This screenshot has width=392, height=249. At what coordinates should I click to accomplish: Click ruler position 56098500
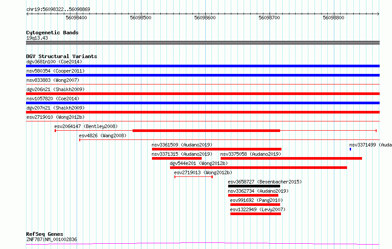click(141, 18)
